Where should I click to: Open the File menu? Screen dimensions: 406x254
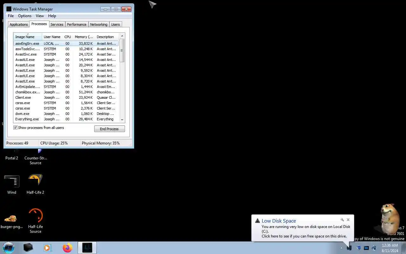pos(11,16)
